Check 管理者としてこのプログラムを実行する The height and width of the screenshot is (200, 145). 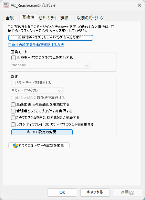click(x=13, y=111)
